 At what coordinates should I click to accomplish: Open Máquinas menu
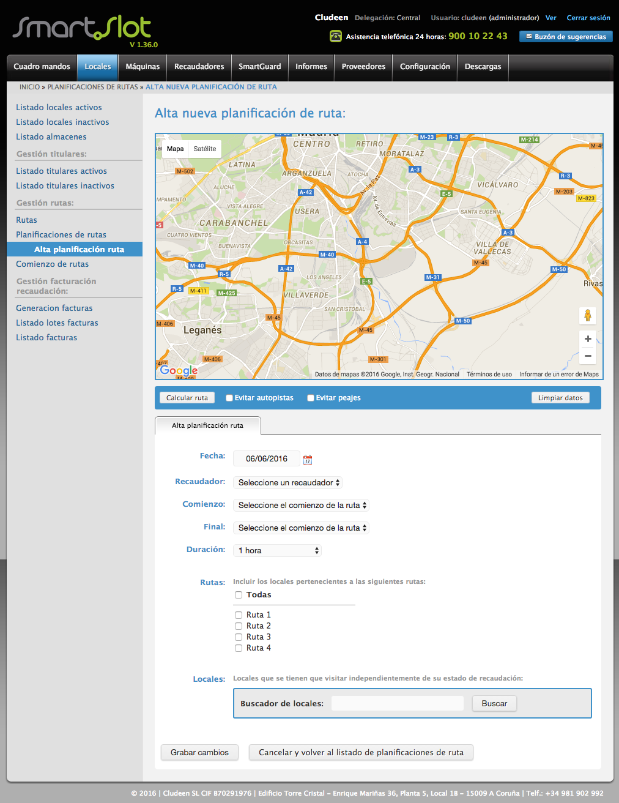pyautogui.click(x=143, y=67)
